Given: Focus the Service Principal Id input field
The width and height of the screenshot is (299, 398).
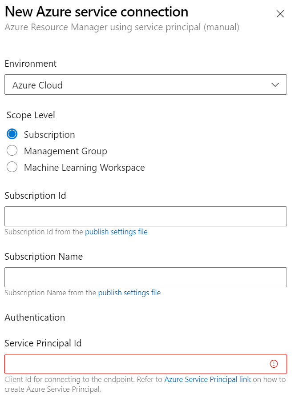Looking at the screenshot, I should click(x=145, y=364).
